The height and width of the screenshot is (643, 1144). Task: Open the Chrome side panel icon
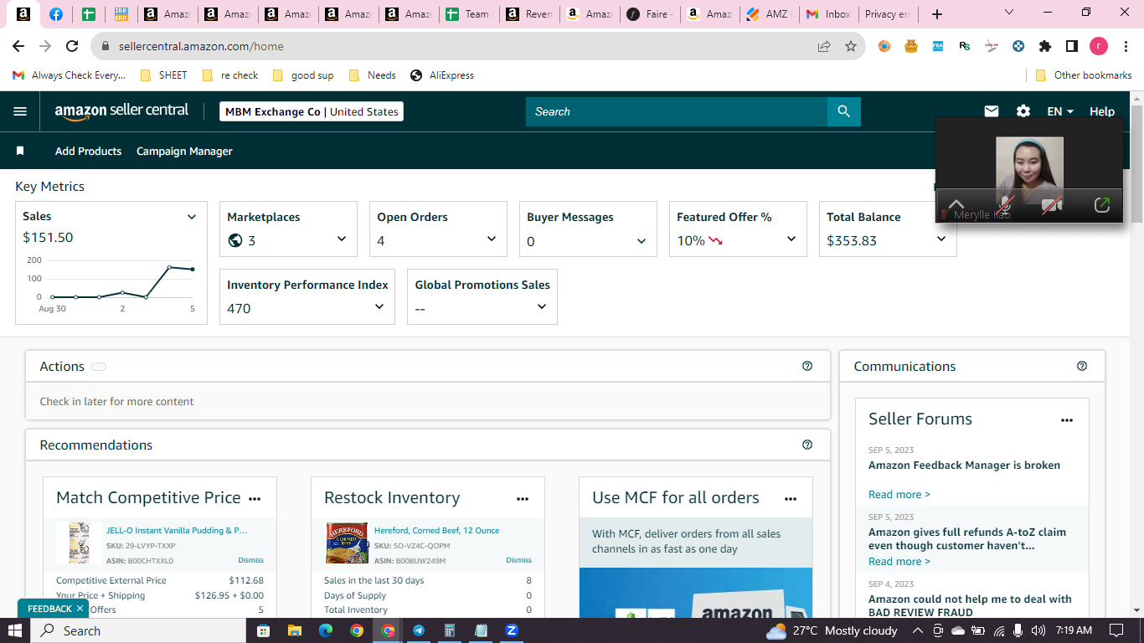1071,47
